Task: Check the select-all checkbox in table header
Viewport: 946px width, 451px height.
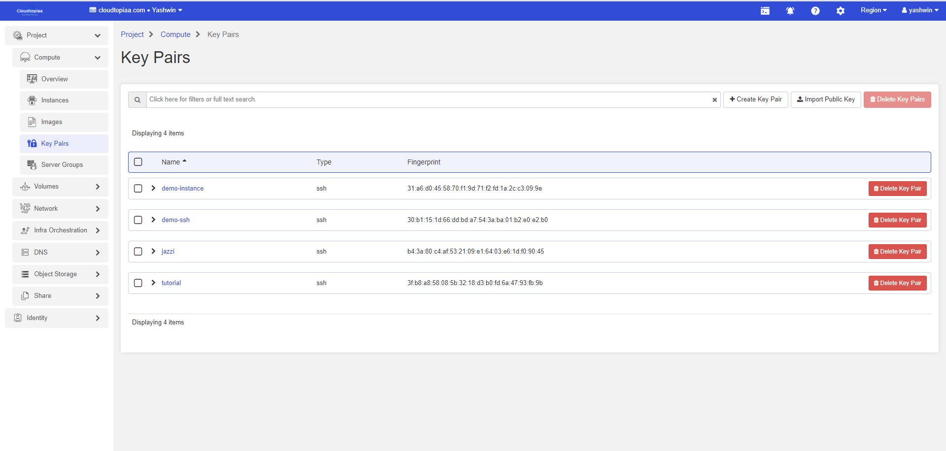Action: click(x=138, y=162)
